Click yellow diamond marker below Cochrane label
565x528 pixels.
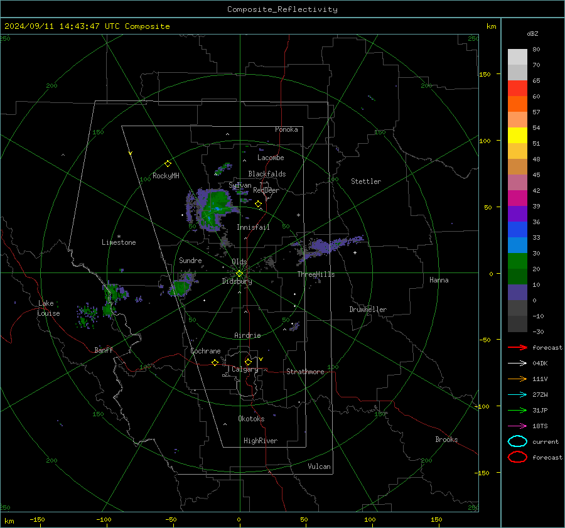(x=215, y=362)
